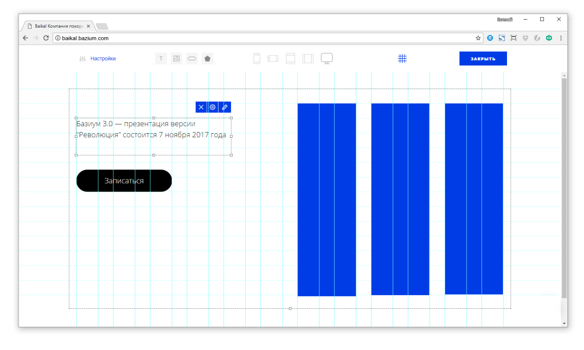This screenshot has width=584, height=350.
Task: Click the site info icon in address bar
Action: 58,38
